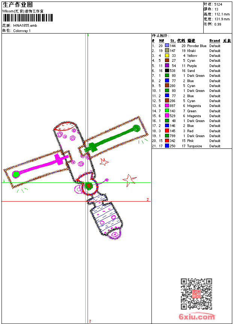Viewport: 233px width, 324px height.
Task: Click the stitch value 529 in row 15
Action: (x=172, y=116)
